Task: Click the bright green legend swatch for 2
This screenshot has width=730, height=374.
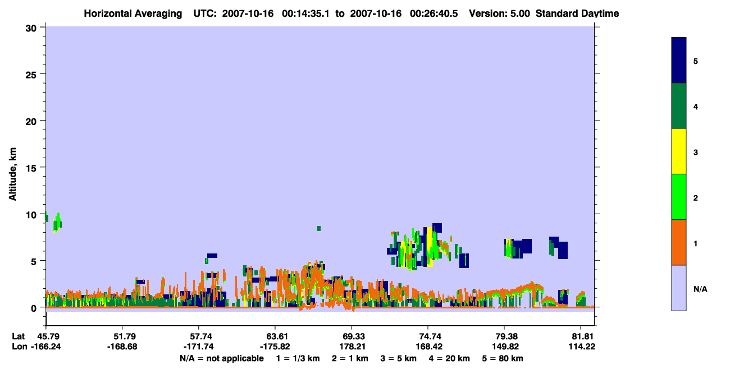Action: 679,197
